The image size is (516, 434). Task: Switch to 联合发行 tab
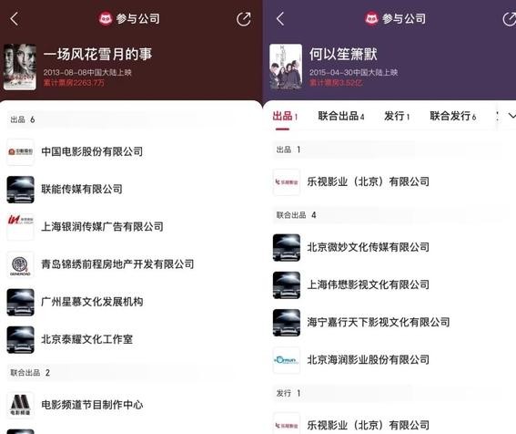coord(453,116)
